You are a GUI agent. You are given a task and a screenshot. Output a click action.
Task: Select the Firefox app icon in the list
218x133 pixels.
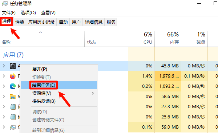[13, 76]
